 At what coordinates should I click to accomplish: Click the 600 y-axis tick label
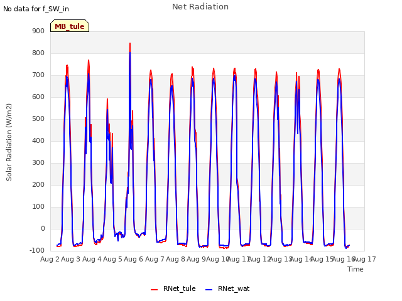pyautogui.click(x=38, y=97)
